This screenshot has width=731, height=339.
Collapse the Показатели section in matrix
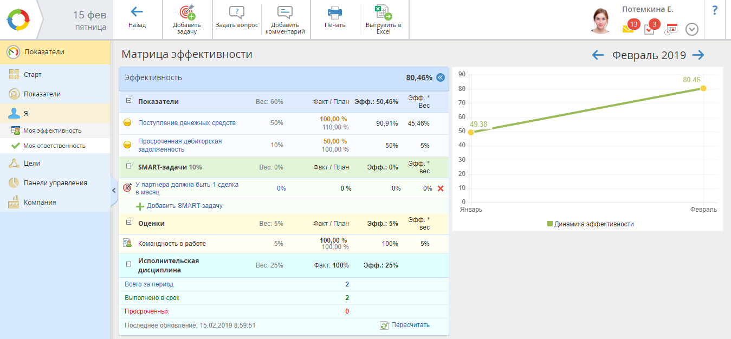click(x=129, y=101)
